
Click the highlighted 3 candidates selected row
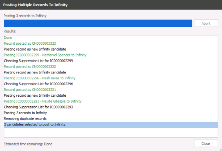(35, 124)
